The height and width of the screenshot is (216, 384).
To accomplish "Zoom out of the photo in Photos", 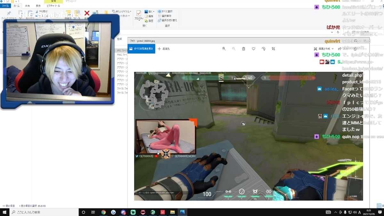I will tap(234, 49).
